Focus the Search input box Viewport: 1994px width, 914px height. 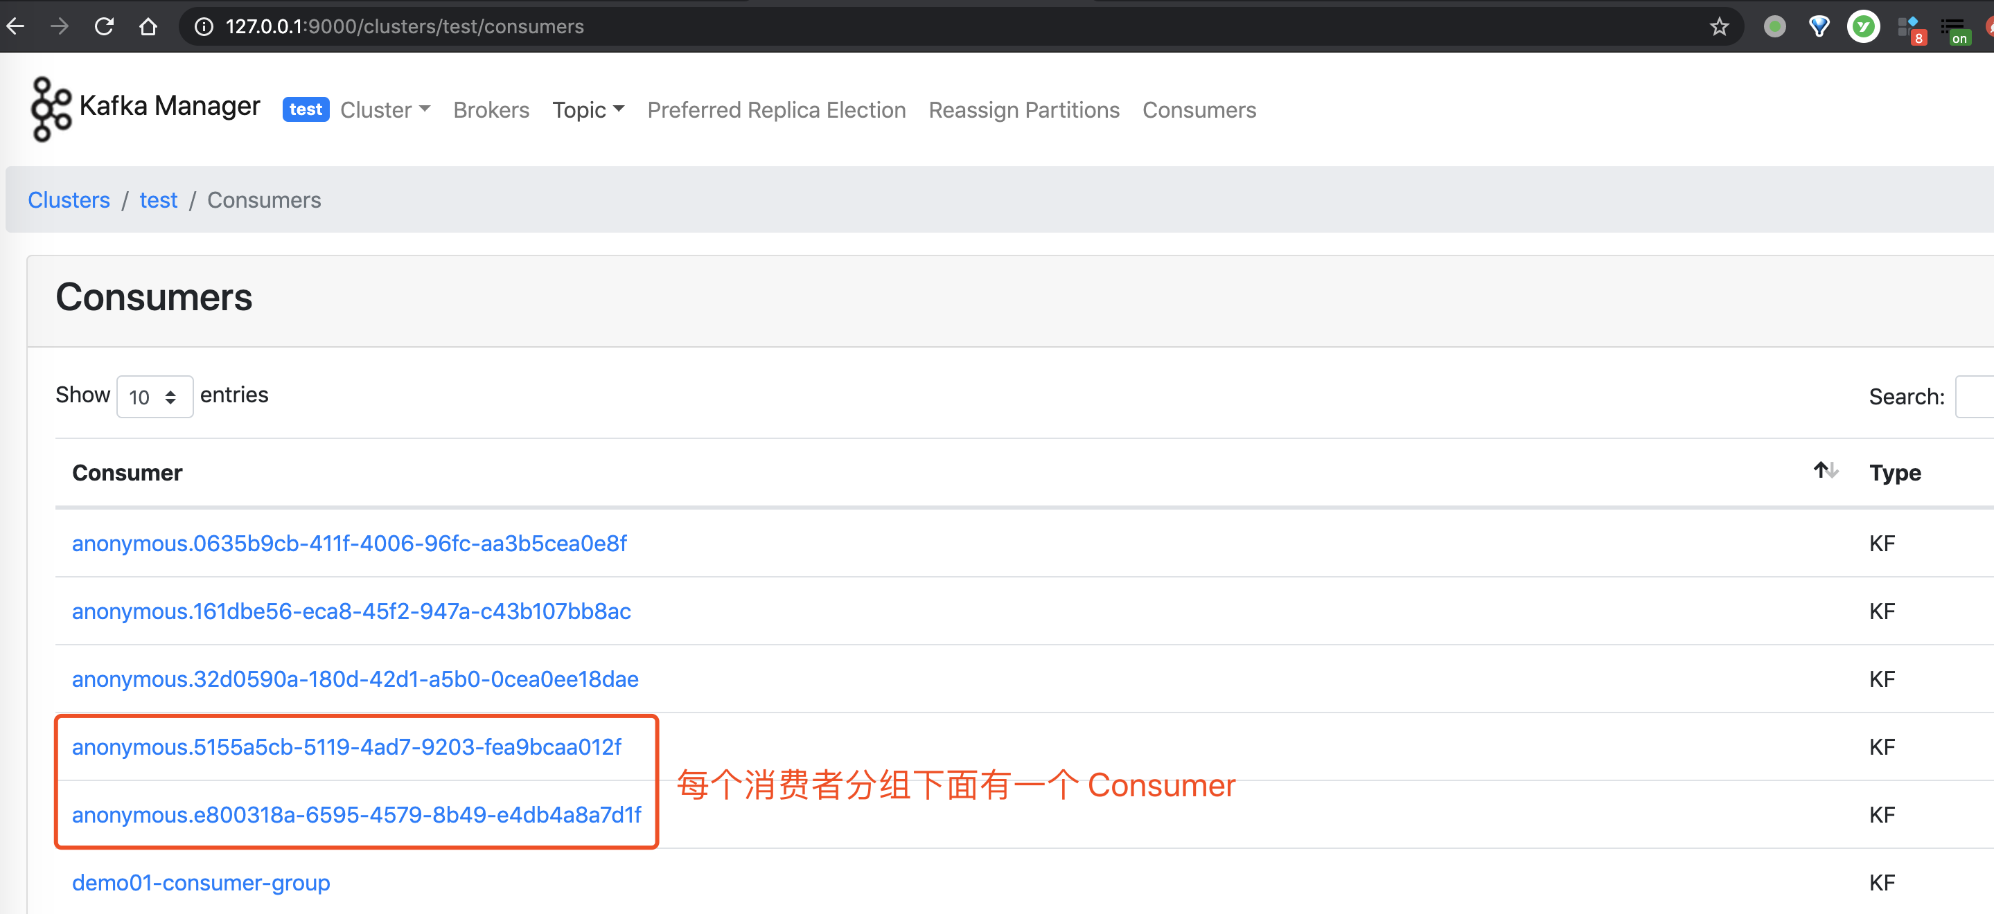pos(1974,396)
